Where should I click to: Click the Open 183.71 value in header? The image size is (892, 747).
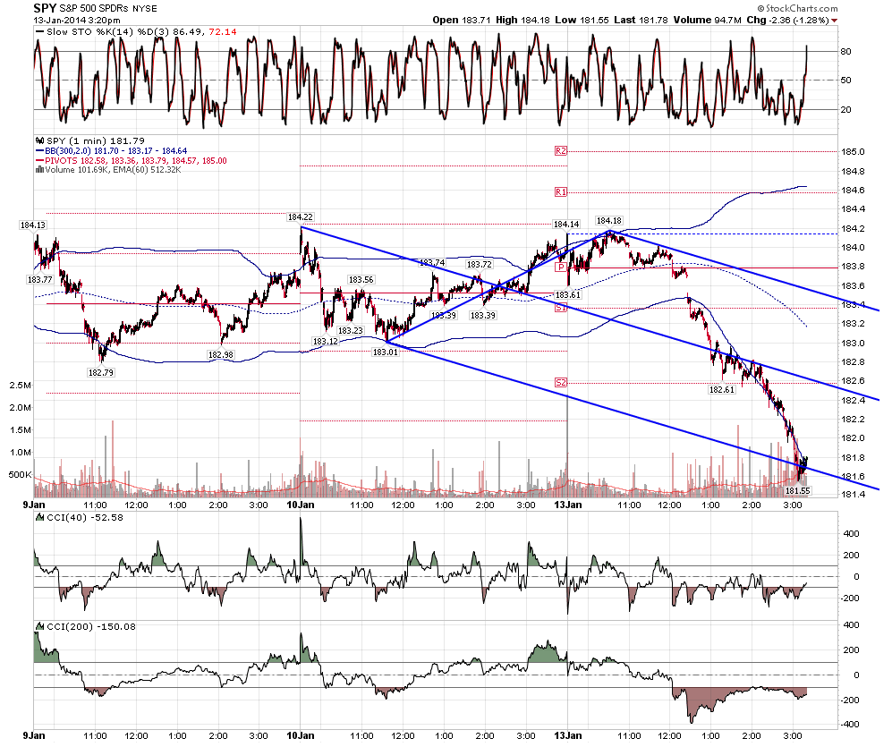[462, 20]
